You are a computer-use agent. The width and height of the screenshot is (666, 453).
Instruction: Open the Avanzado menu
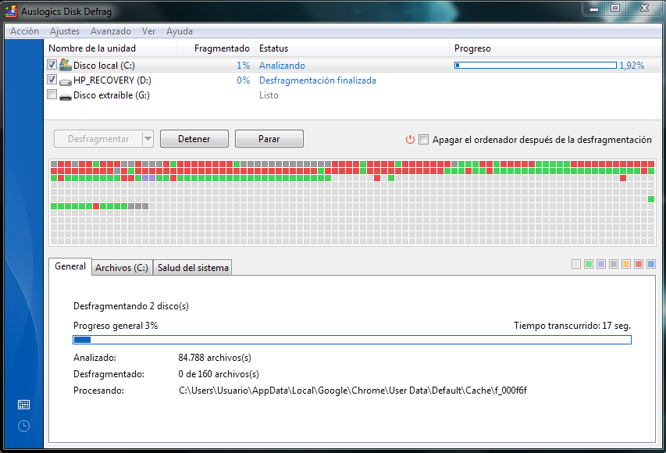(110, 31)
